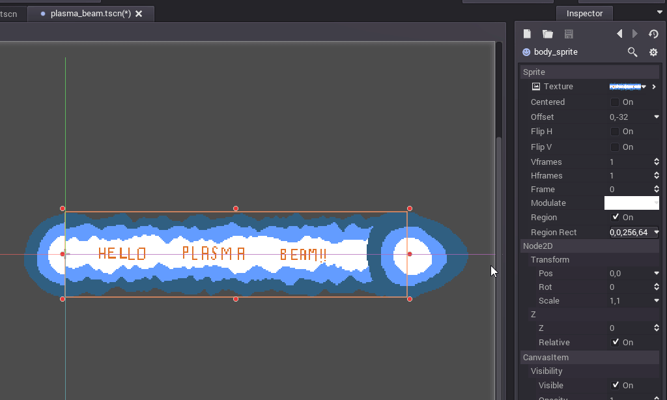Viewport: 667px width, 400px height.
Task: Grab the bottom-center sprite resize handle
Action: tap(236, 299)
